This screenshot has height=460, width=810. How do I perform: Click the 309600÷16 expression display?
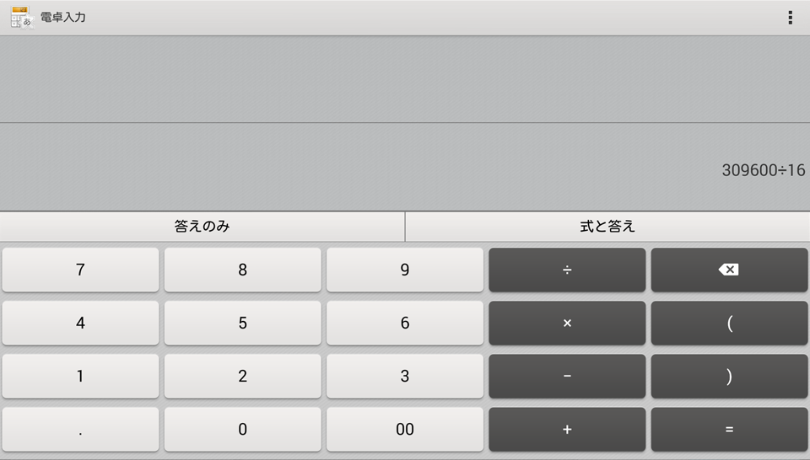point(763,170)
